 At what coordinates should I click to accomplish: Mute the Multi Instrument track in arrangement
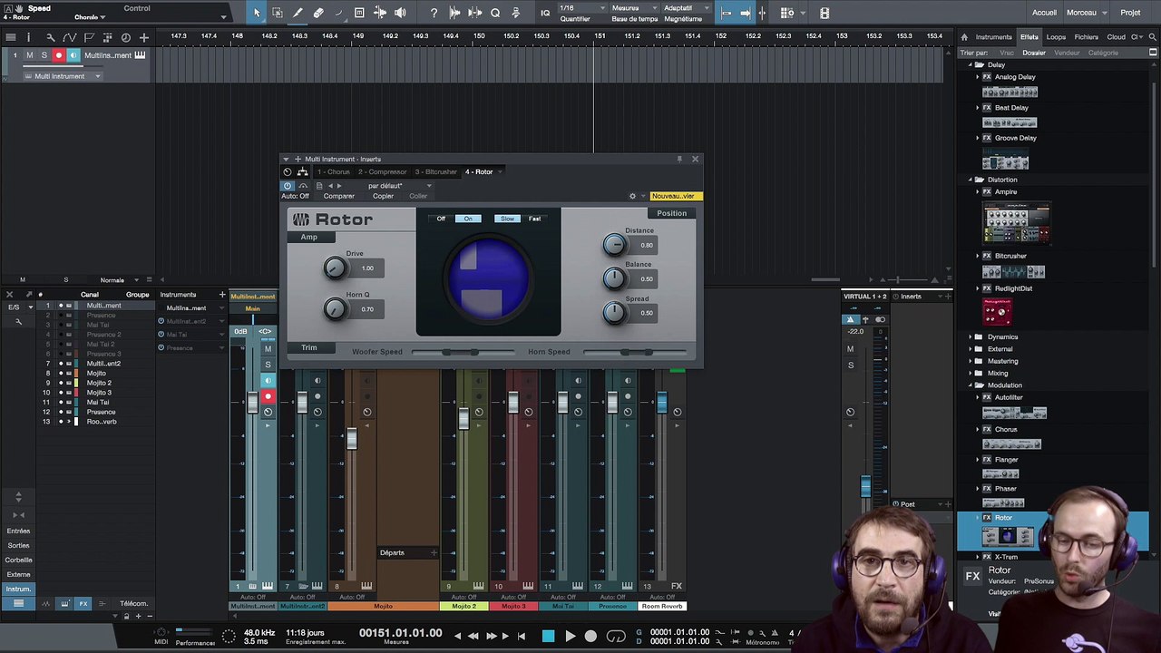[29, 55]
